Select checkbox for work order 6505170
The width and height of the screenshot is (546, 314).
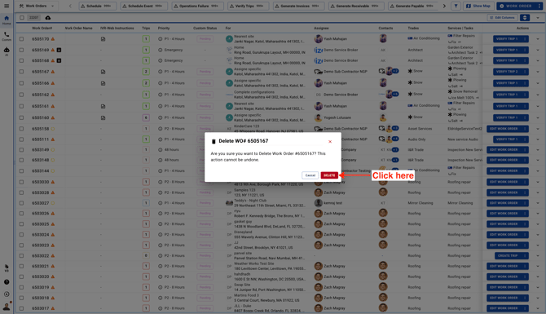[x=21, y=39]
